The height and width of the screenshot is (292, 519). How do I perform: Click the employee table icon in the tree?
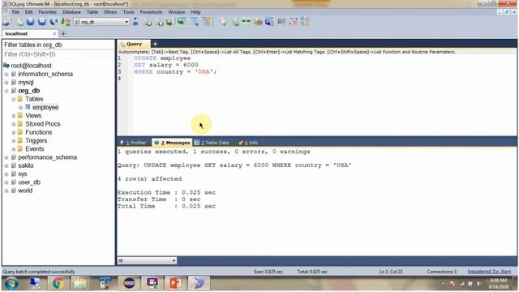[28, 107]
